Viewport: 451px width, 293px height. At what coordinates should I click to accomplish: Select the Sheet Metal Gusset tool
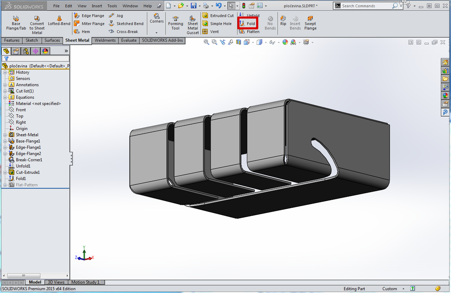click(193, 24)
